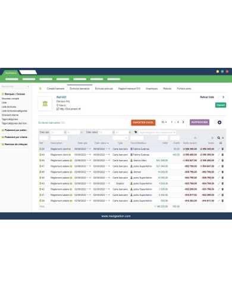Open the Rapport mensuel E/S tab
Image resolution: width=232 pixels, height=288 pixels.
(x=129, y=89)
